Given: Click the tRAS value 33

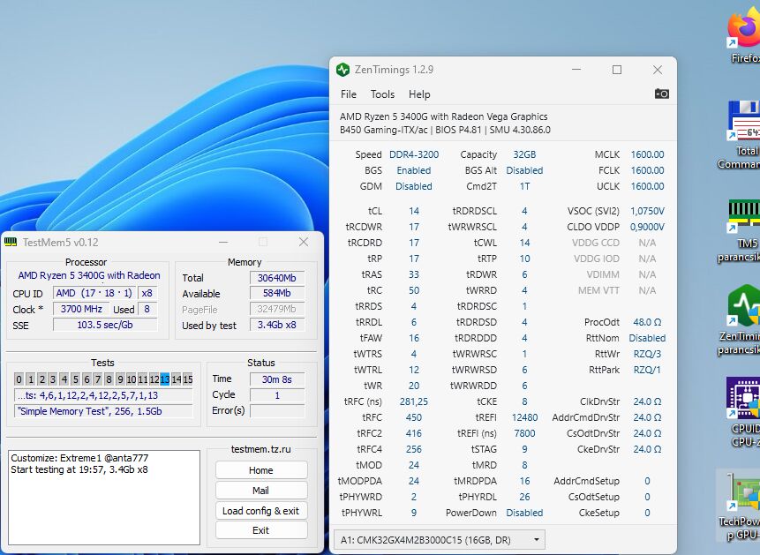Looking at the screenshot, I should (x=414, y=274).
